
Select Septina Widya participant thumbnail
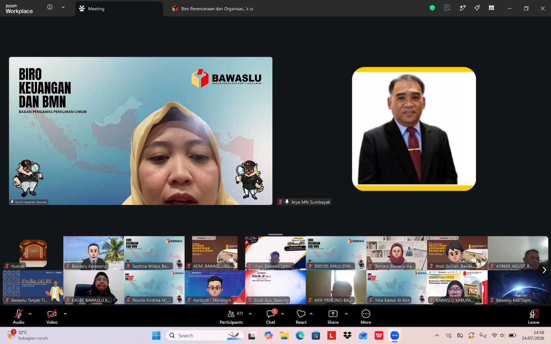coord(154,253)
